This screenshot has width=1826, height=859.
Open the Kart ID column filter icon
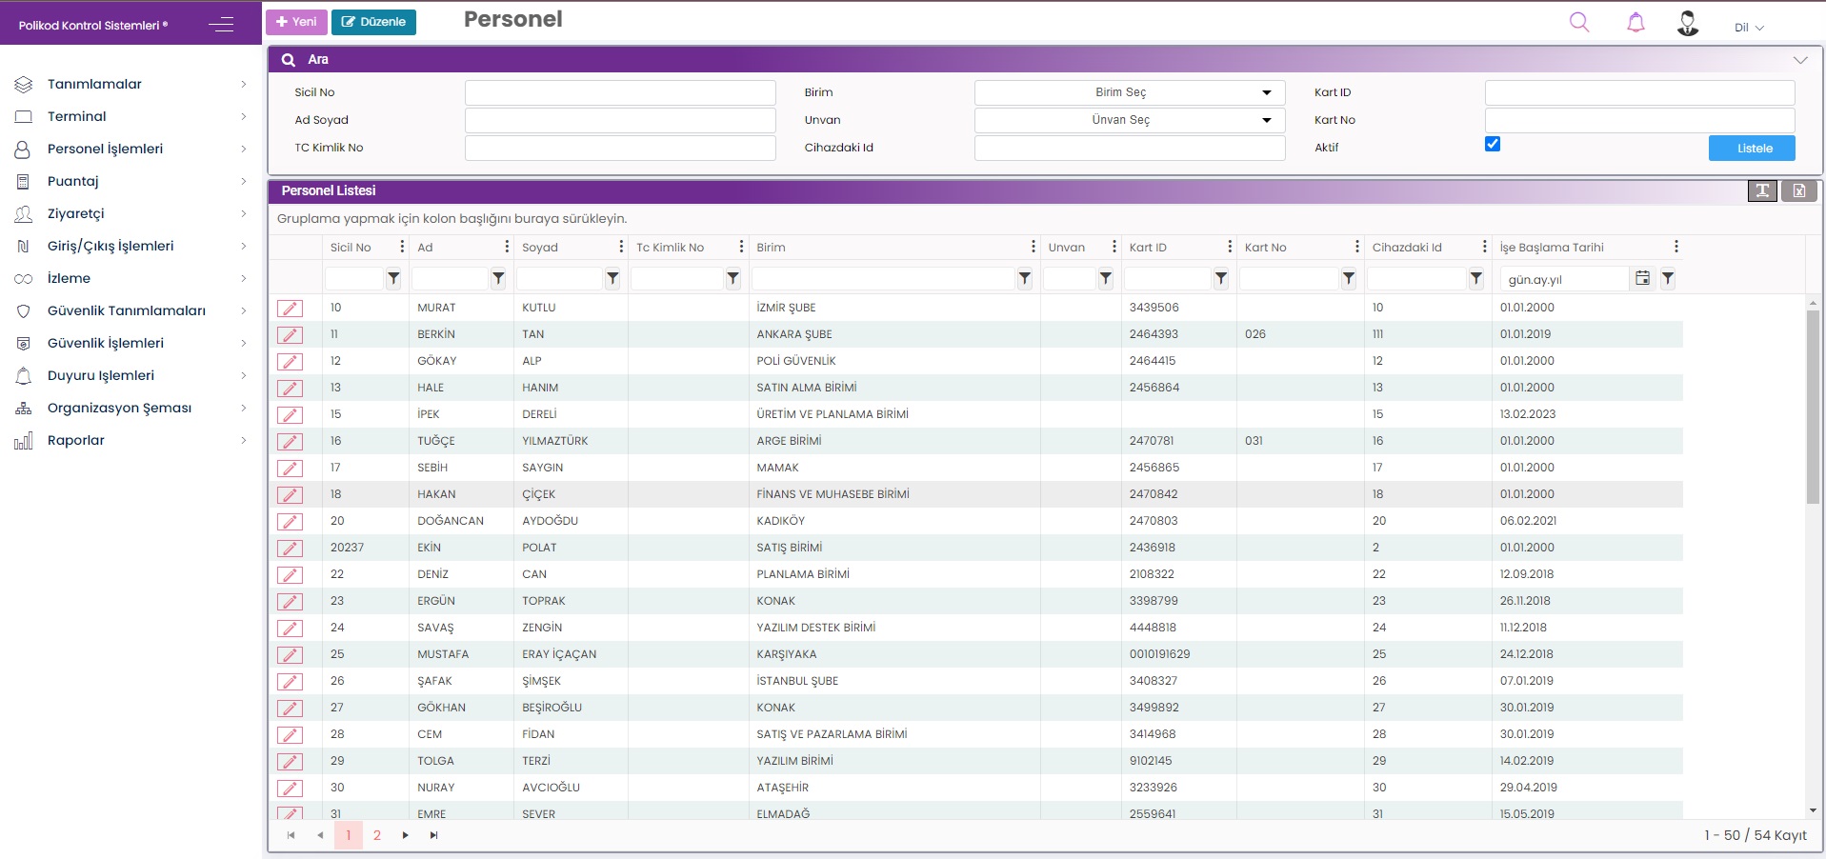point(1221,278)
